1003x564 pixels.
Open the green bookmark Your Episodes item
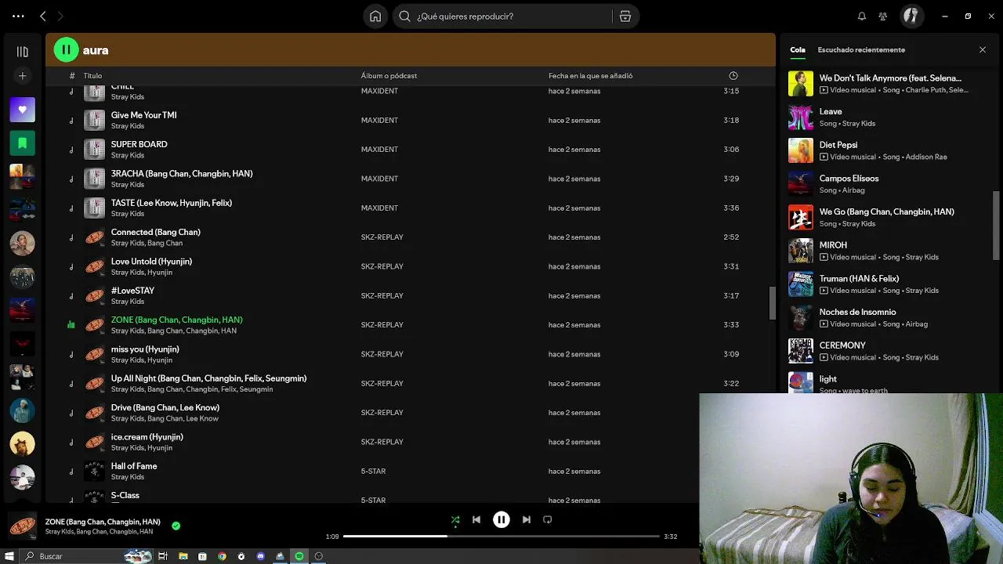[22, 143]
